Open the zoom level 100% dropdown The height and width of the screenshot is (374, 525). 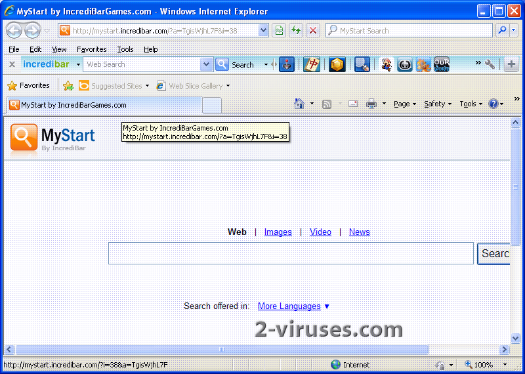coord(505,365)
